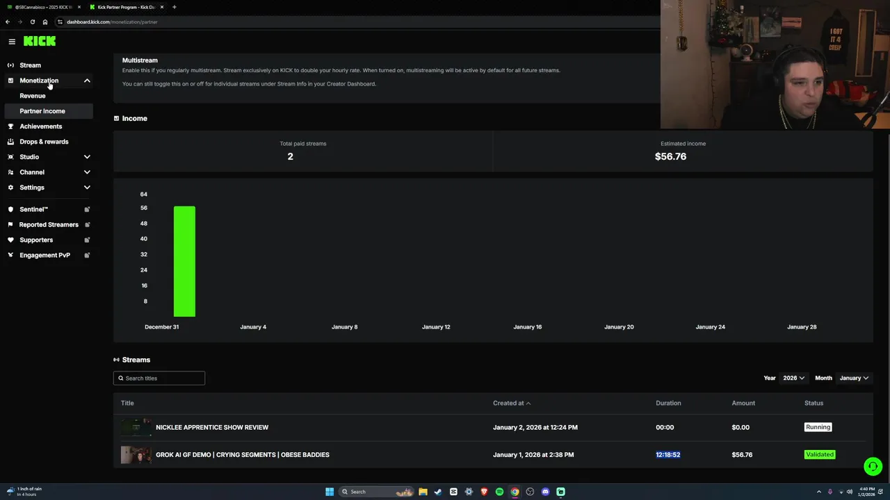The image size is (890, 500).
Task: Open Engagement PvP page
Action: [x=44, y=255]
